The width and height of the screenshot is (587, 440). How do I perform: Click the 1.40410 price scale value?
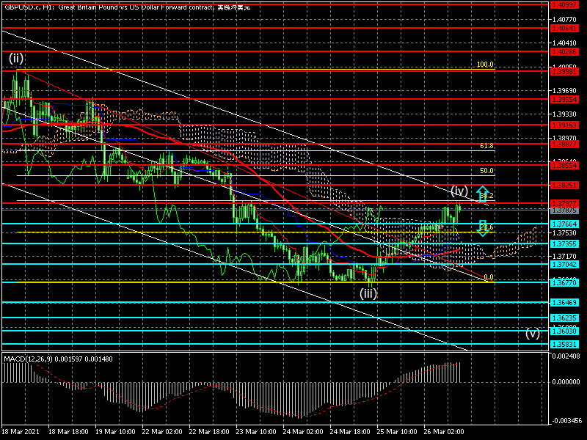click(x=564, y=43)
